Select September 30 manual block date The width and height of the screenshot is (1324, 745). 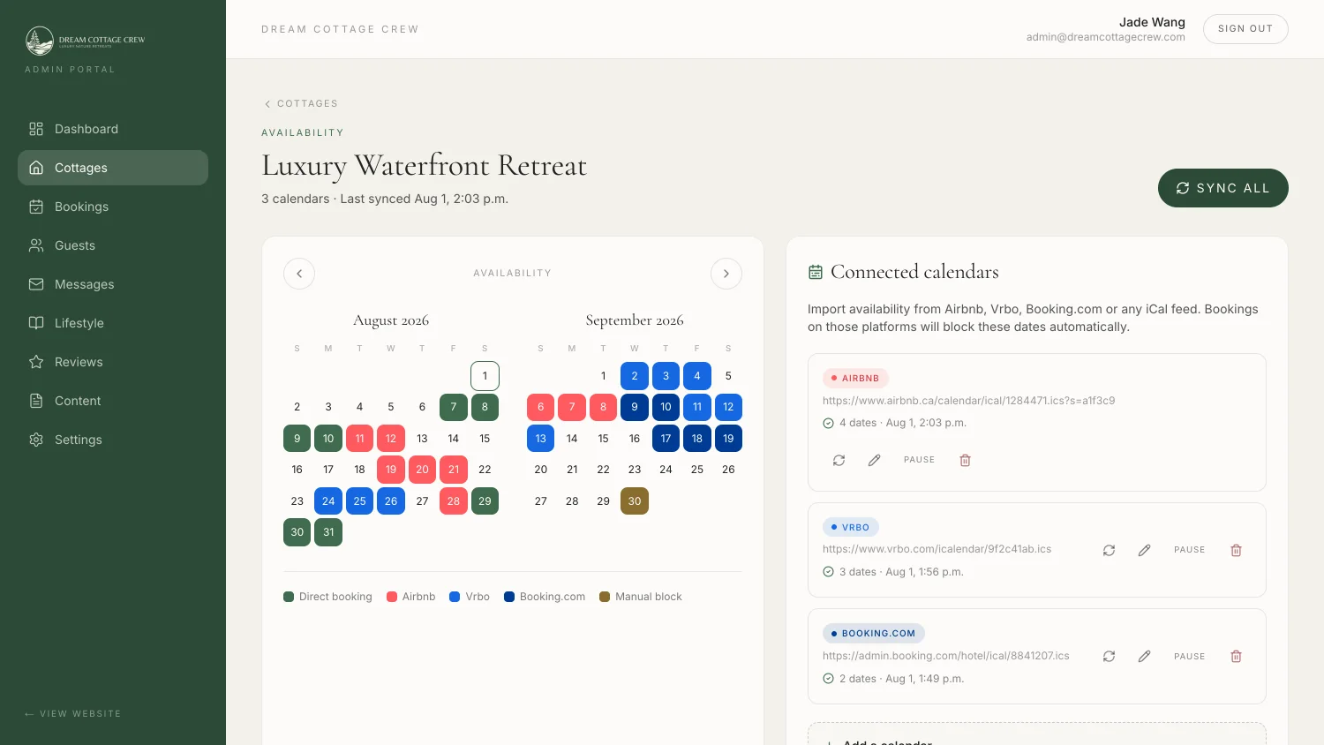tap(635, 501)
